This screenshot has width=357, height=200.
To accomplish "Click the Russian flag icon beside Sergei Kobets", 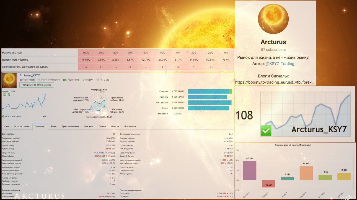I will [20, 80].
